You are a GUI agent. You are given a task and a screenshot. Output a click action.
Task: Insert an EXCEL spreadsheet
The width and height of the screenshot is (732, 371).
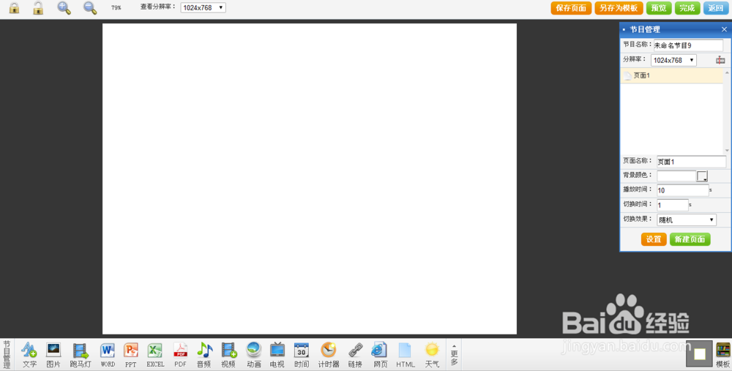(x=155, y=355)
